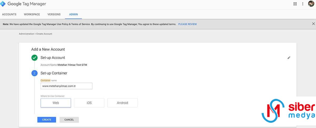Screen dimensions: 316x128
Task: Click the green Set-up Account checkmark
Action: (34, 58)
